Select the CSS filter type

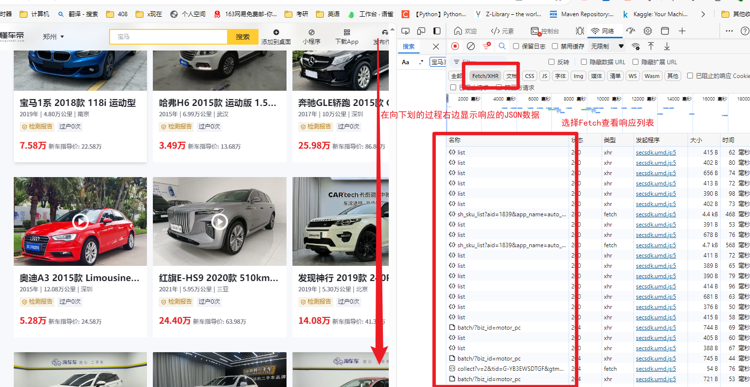(530, 76)
